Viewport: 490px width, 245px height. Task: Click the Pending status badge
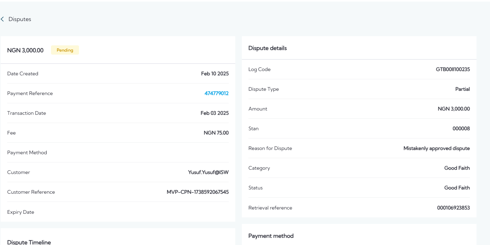point(65,50)
